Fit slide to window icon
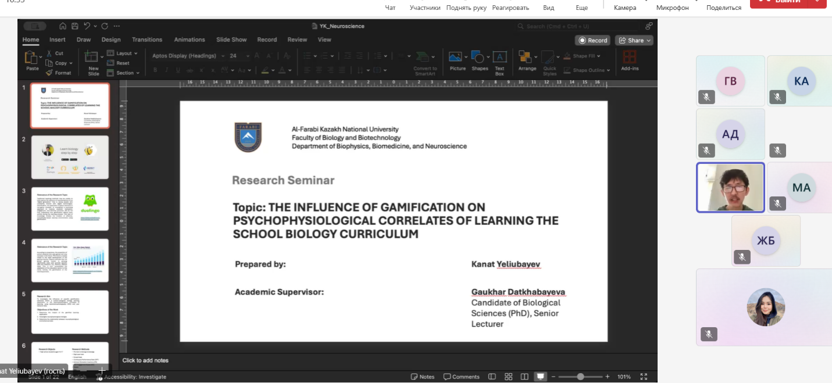This screenshot has height=383, width=832. pyautogui.click(x=644, y=377)
